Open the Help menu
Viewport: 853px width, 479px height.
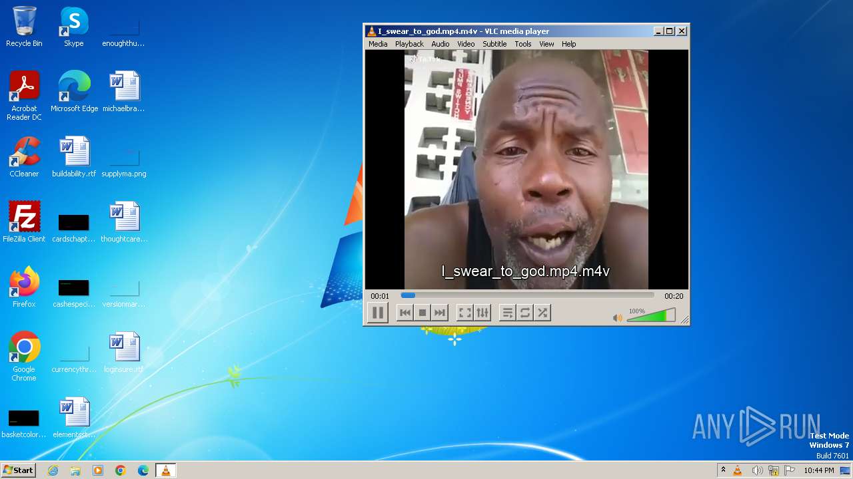(568, 44)
